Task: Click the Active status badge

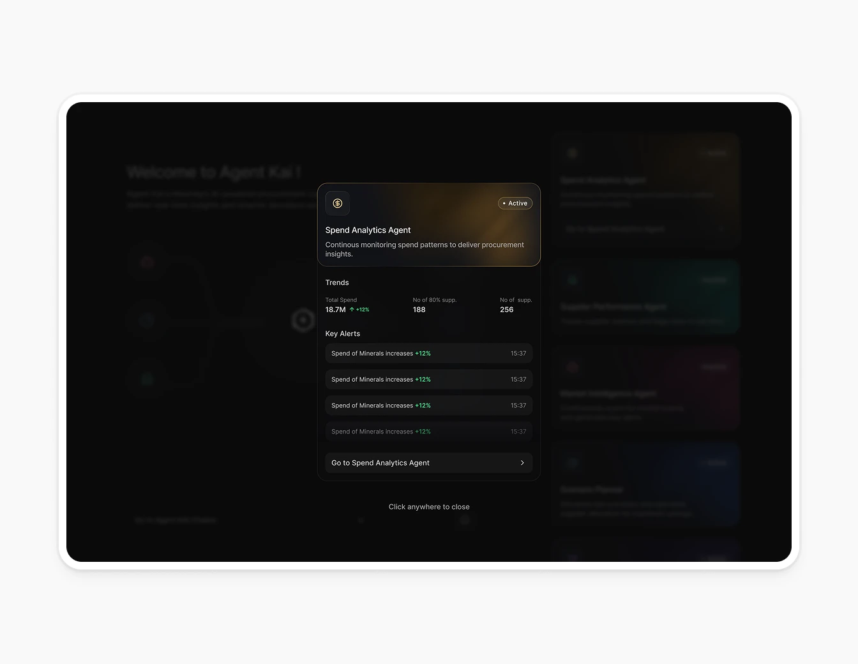Action: (515, 203)
